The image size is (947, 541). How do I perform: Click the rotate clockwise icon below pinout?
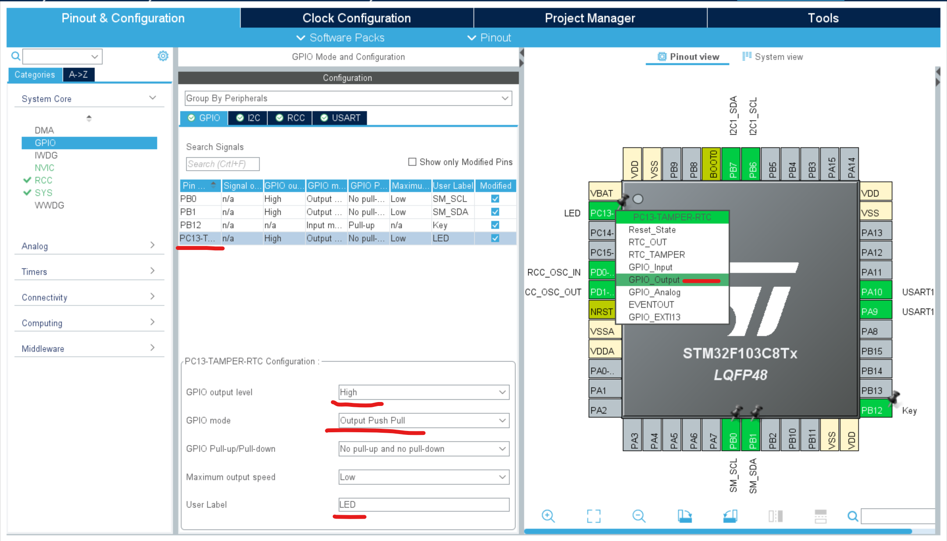[684, 516]
